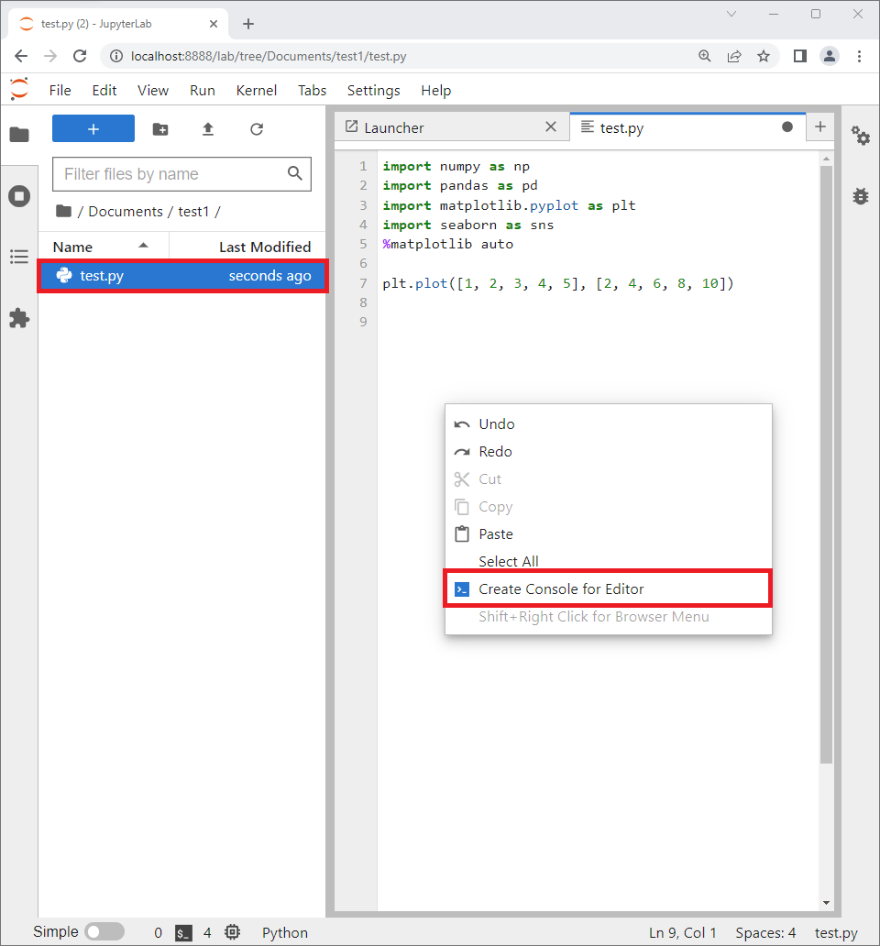
Task: Open the debugger panel via bug icon
Action: 860,195
